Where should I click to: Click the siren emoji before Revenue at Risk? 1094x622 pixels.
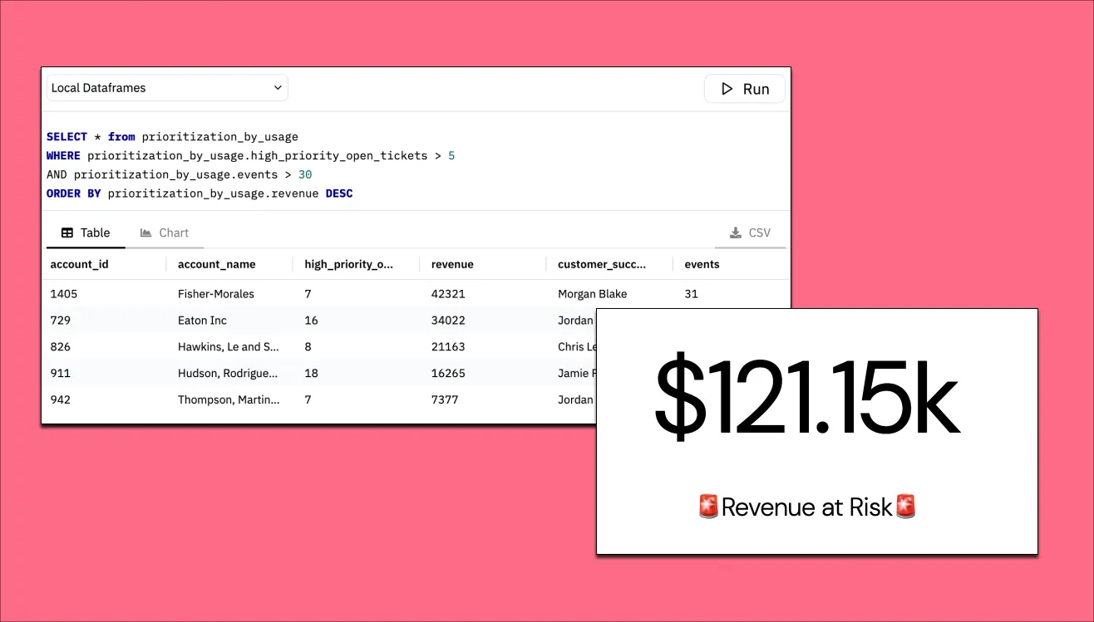[x=709, y=507]
